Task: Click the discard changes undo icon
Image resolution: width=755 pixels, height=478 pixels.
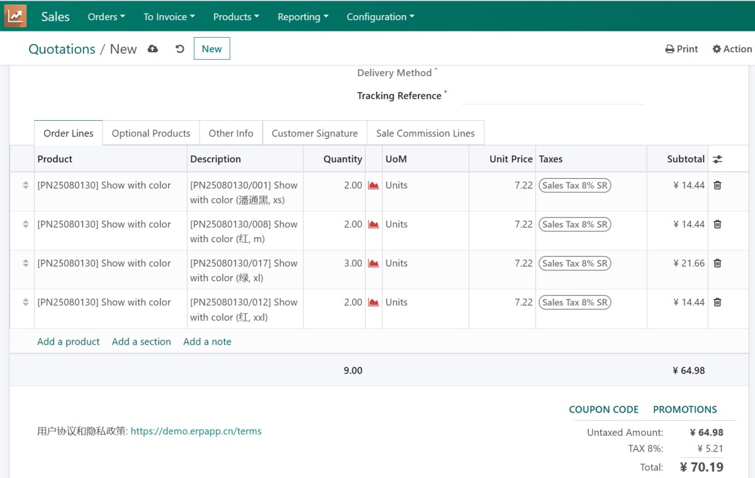Action: tap(180, 49)
